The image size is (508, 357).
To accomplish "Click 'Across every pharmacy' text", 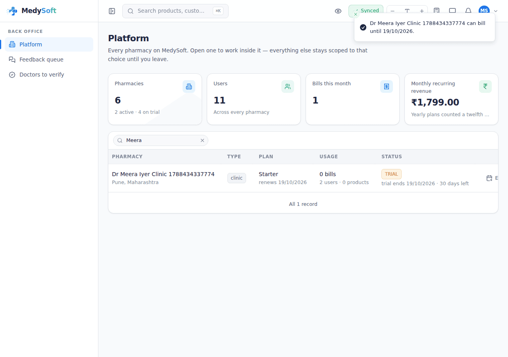I will pyautogui.click(x=241, y=112).
